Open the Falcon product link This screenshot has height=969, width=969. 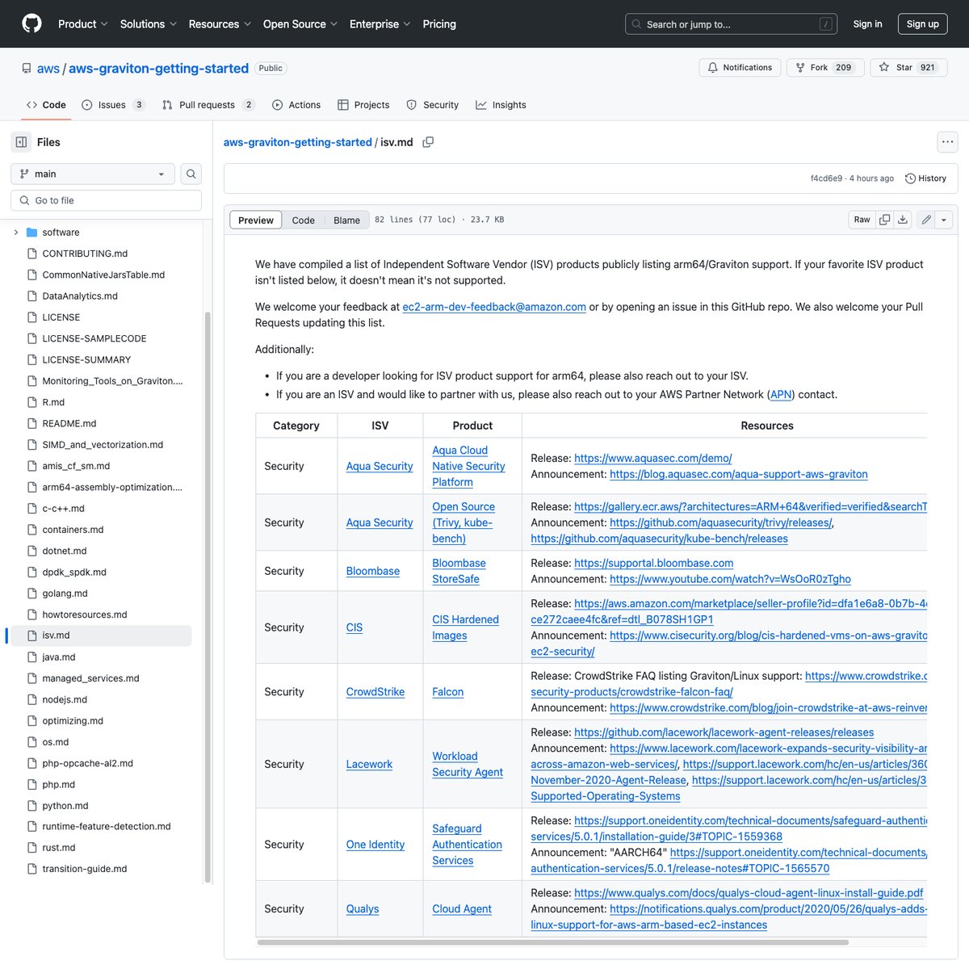pyautogui.click(x=448, y=692)
